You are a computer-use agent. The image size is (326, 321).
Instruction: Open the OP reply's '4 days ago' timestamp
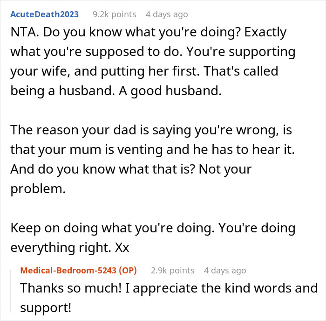tap(225, 270)
